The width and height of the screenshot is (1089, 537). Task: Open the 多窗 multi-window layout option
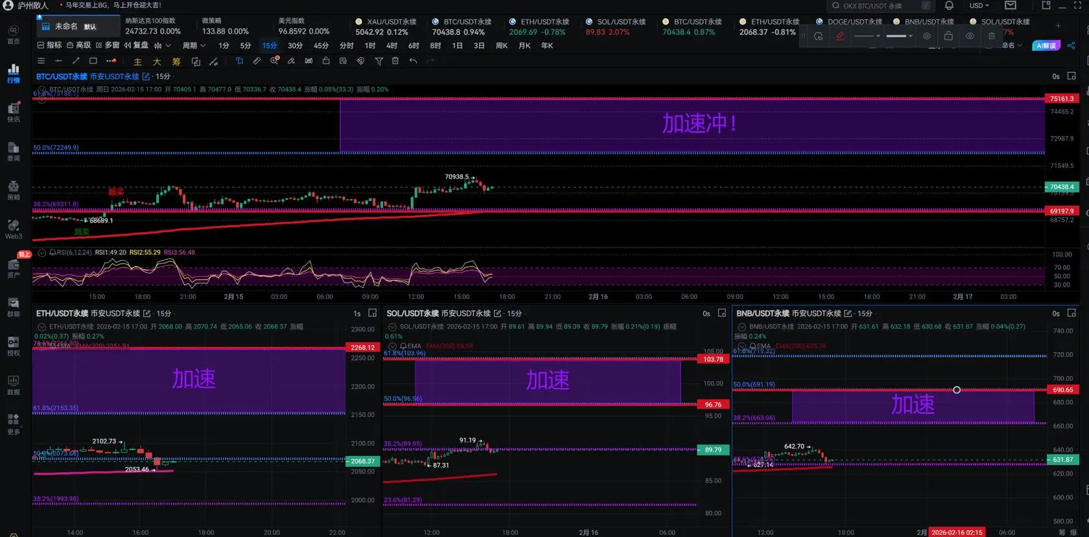tap(108, 45)
